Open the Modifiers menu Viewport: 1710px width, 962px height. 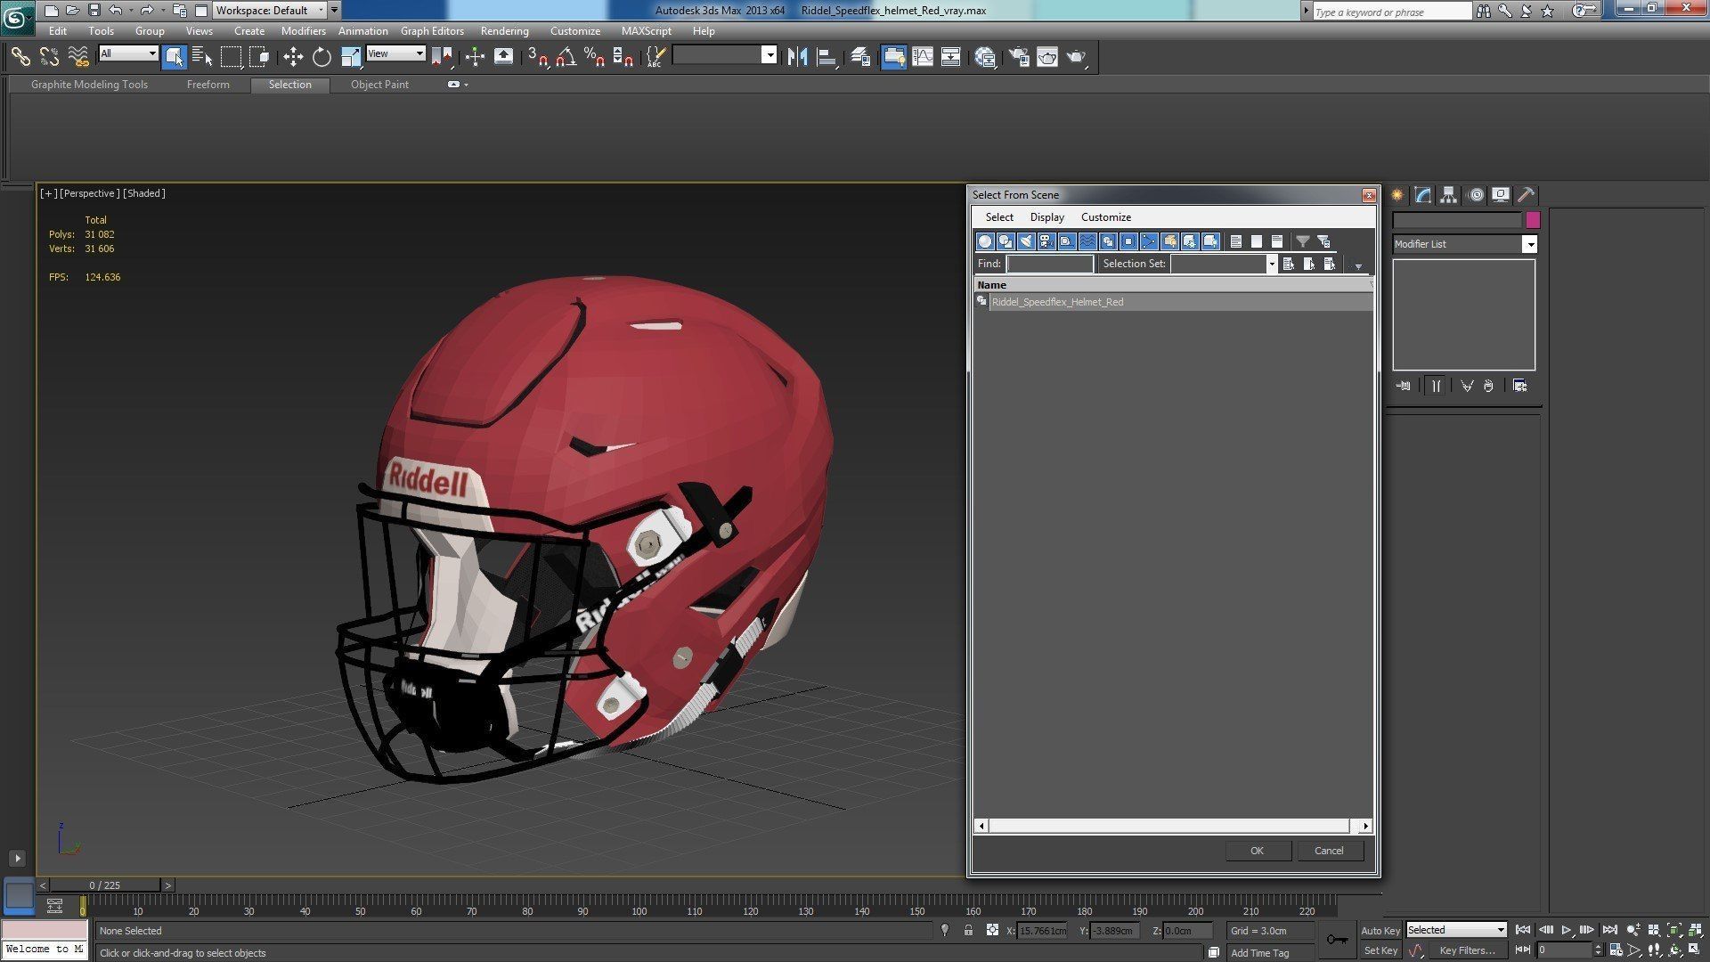303,31
